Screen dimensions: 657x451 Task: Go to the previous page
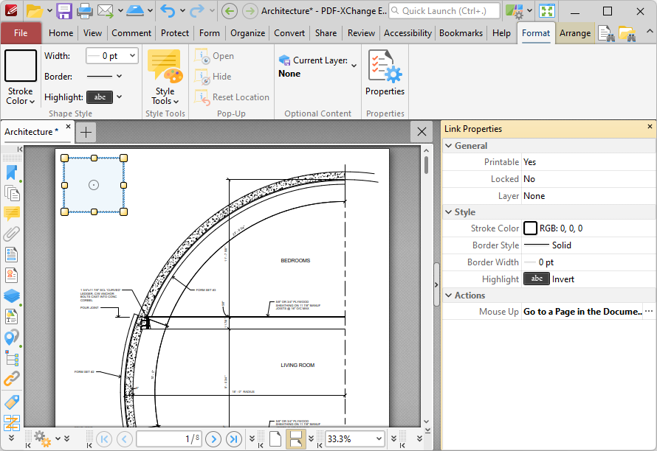click(125, 439)
